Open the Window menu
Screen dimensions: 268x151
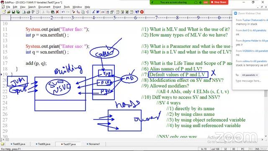[x=77, y=7]
